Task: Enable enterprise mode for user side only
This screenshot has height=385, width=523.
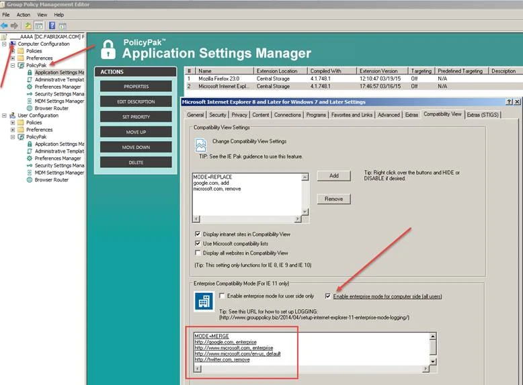Action: point(223,296)
